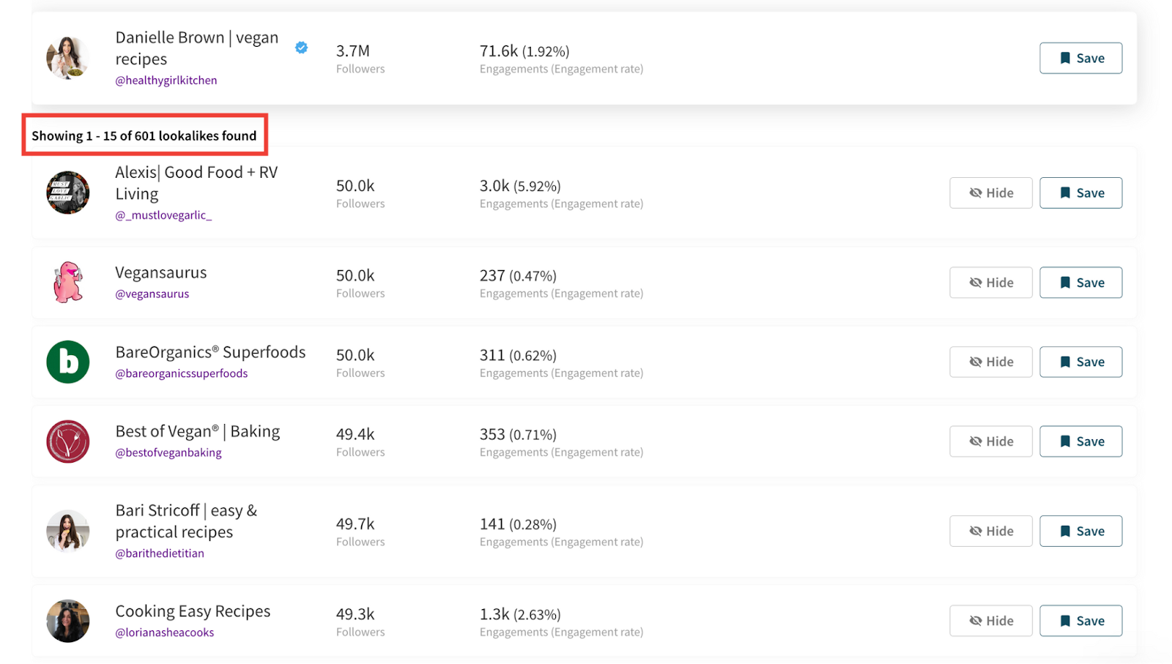Click the '3.0k (5.92%)' engagement value
The width and height of the screenshot is (1172, 664).
(520, 186)
